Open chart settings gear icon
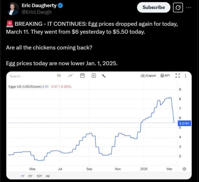 184,169
